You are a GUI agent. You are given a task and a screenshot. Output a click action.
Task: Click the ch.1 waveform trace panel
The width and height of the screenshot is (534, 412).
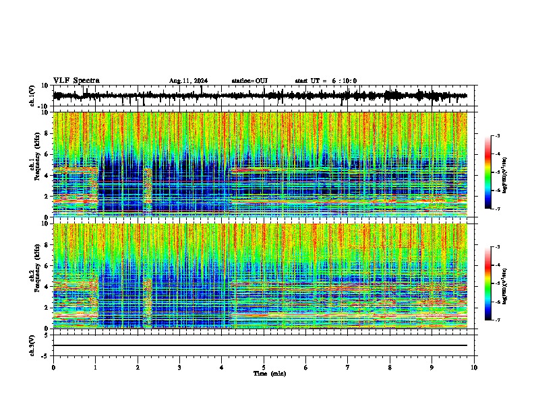pos(264,96)
